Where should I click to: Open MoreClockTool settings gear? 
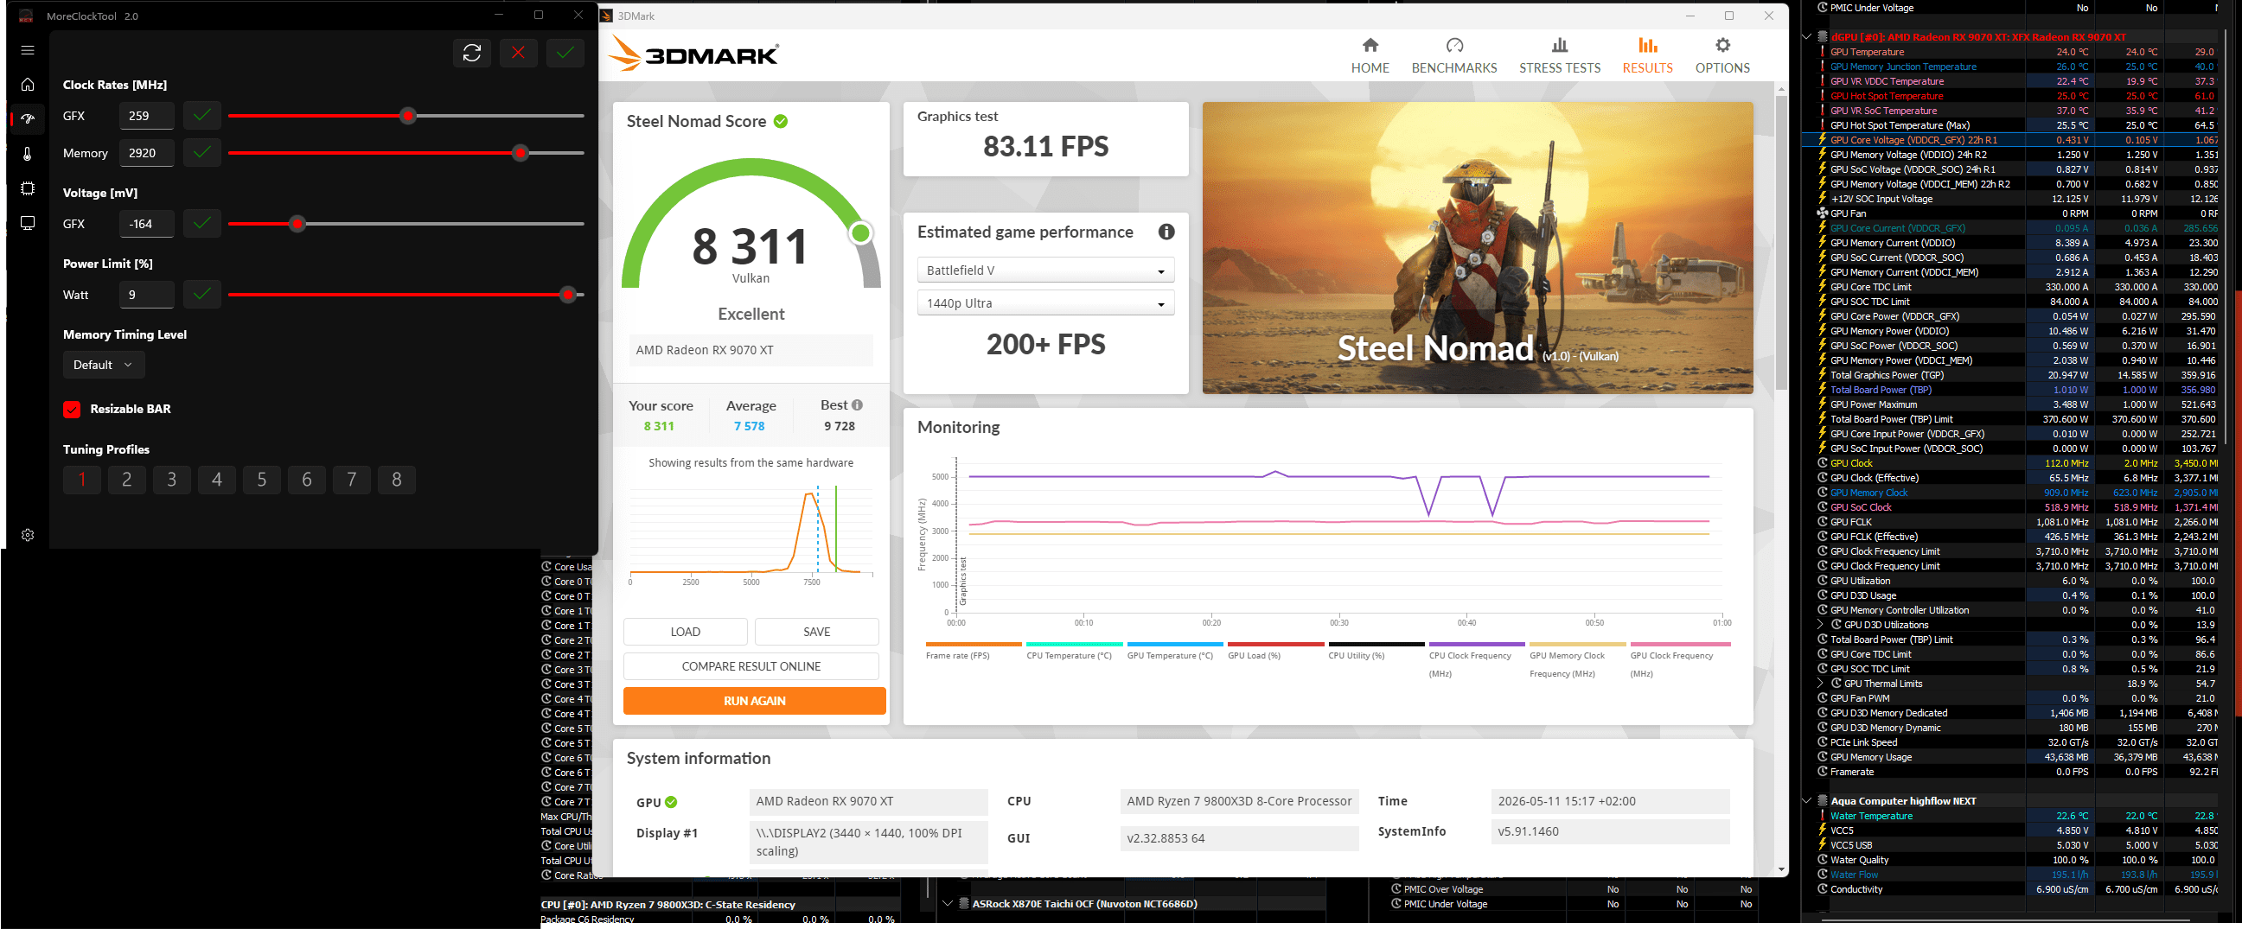click(27, 535)
